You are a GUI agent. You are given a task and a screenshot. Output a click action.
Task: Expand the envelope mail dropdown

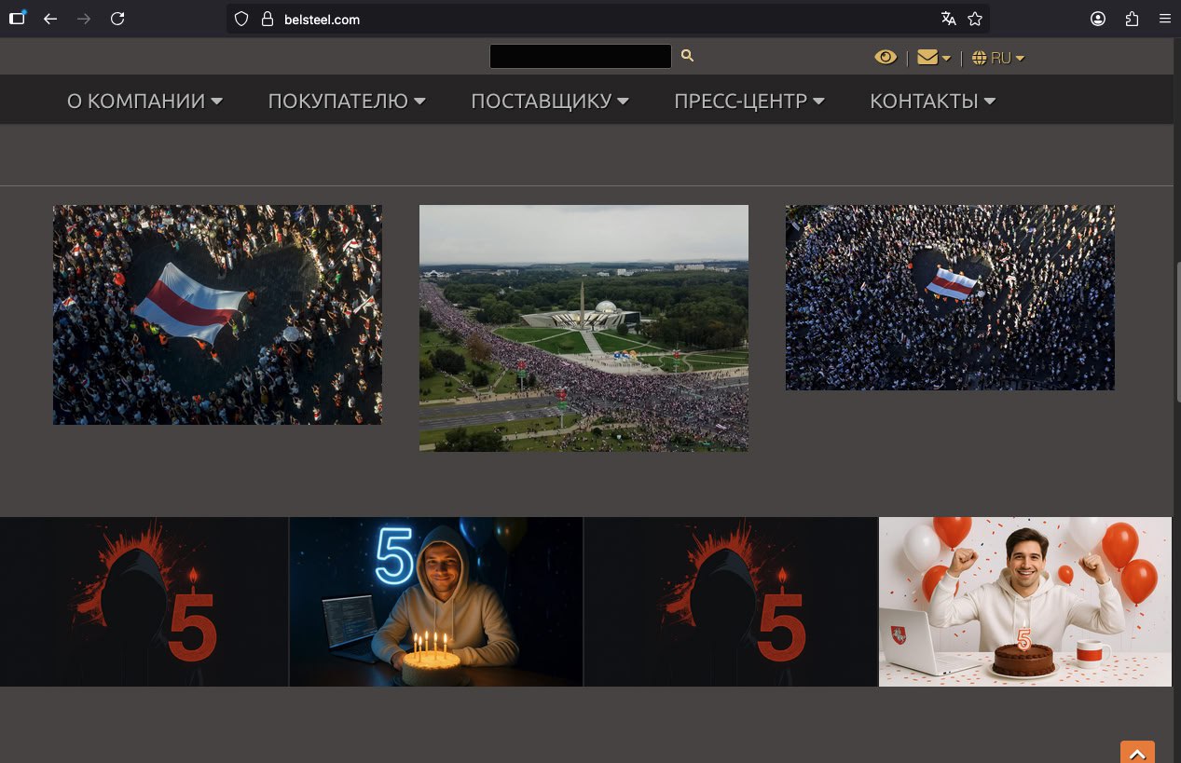[933, 58]
